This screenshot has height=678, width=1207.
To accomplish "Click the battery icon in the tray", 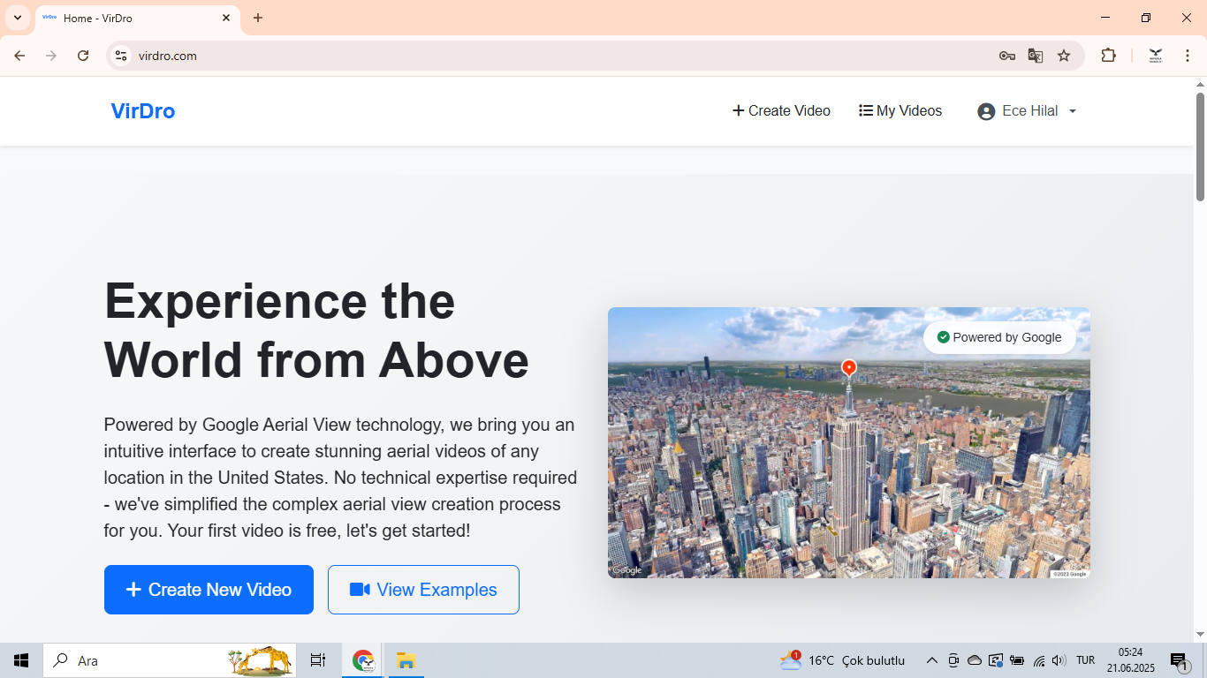I will 1017,660.
